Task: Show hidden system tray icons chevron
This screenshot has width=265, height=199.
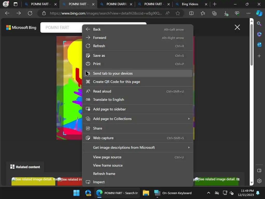Action: click(209, 193)
